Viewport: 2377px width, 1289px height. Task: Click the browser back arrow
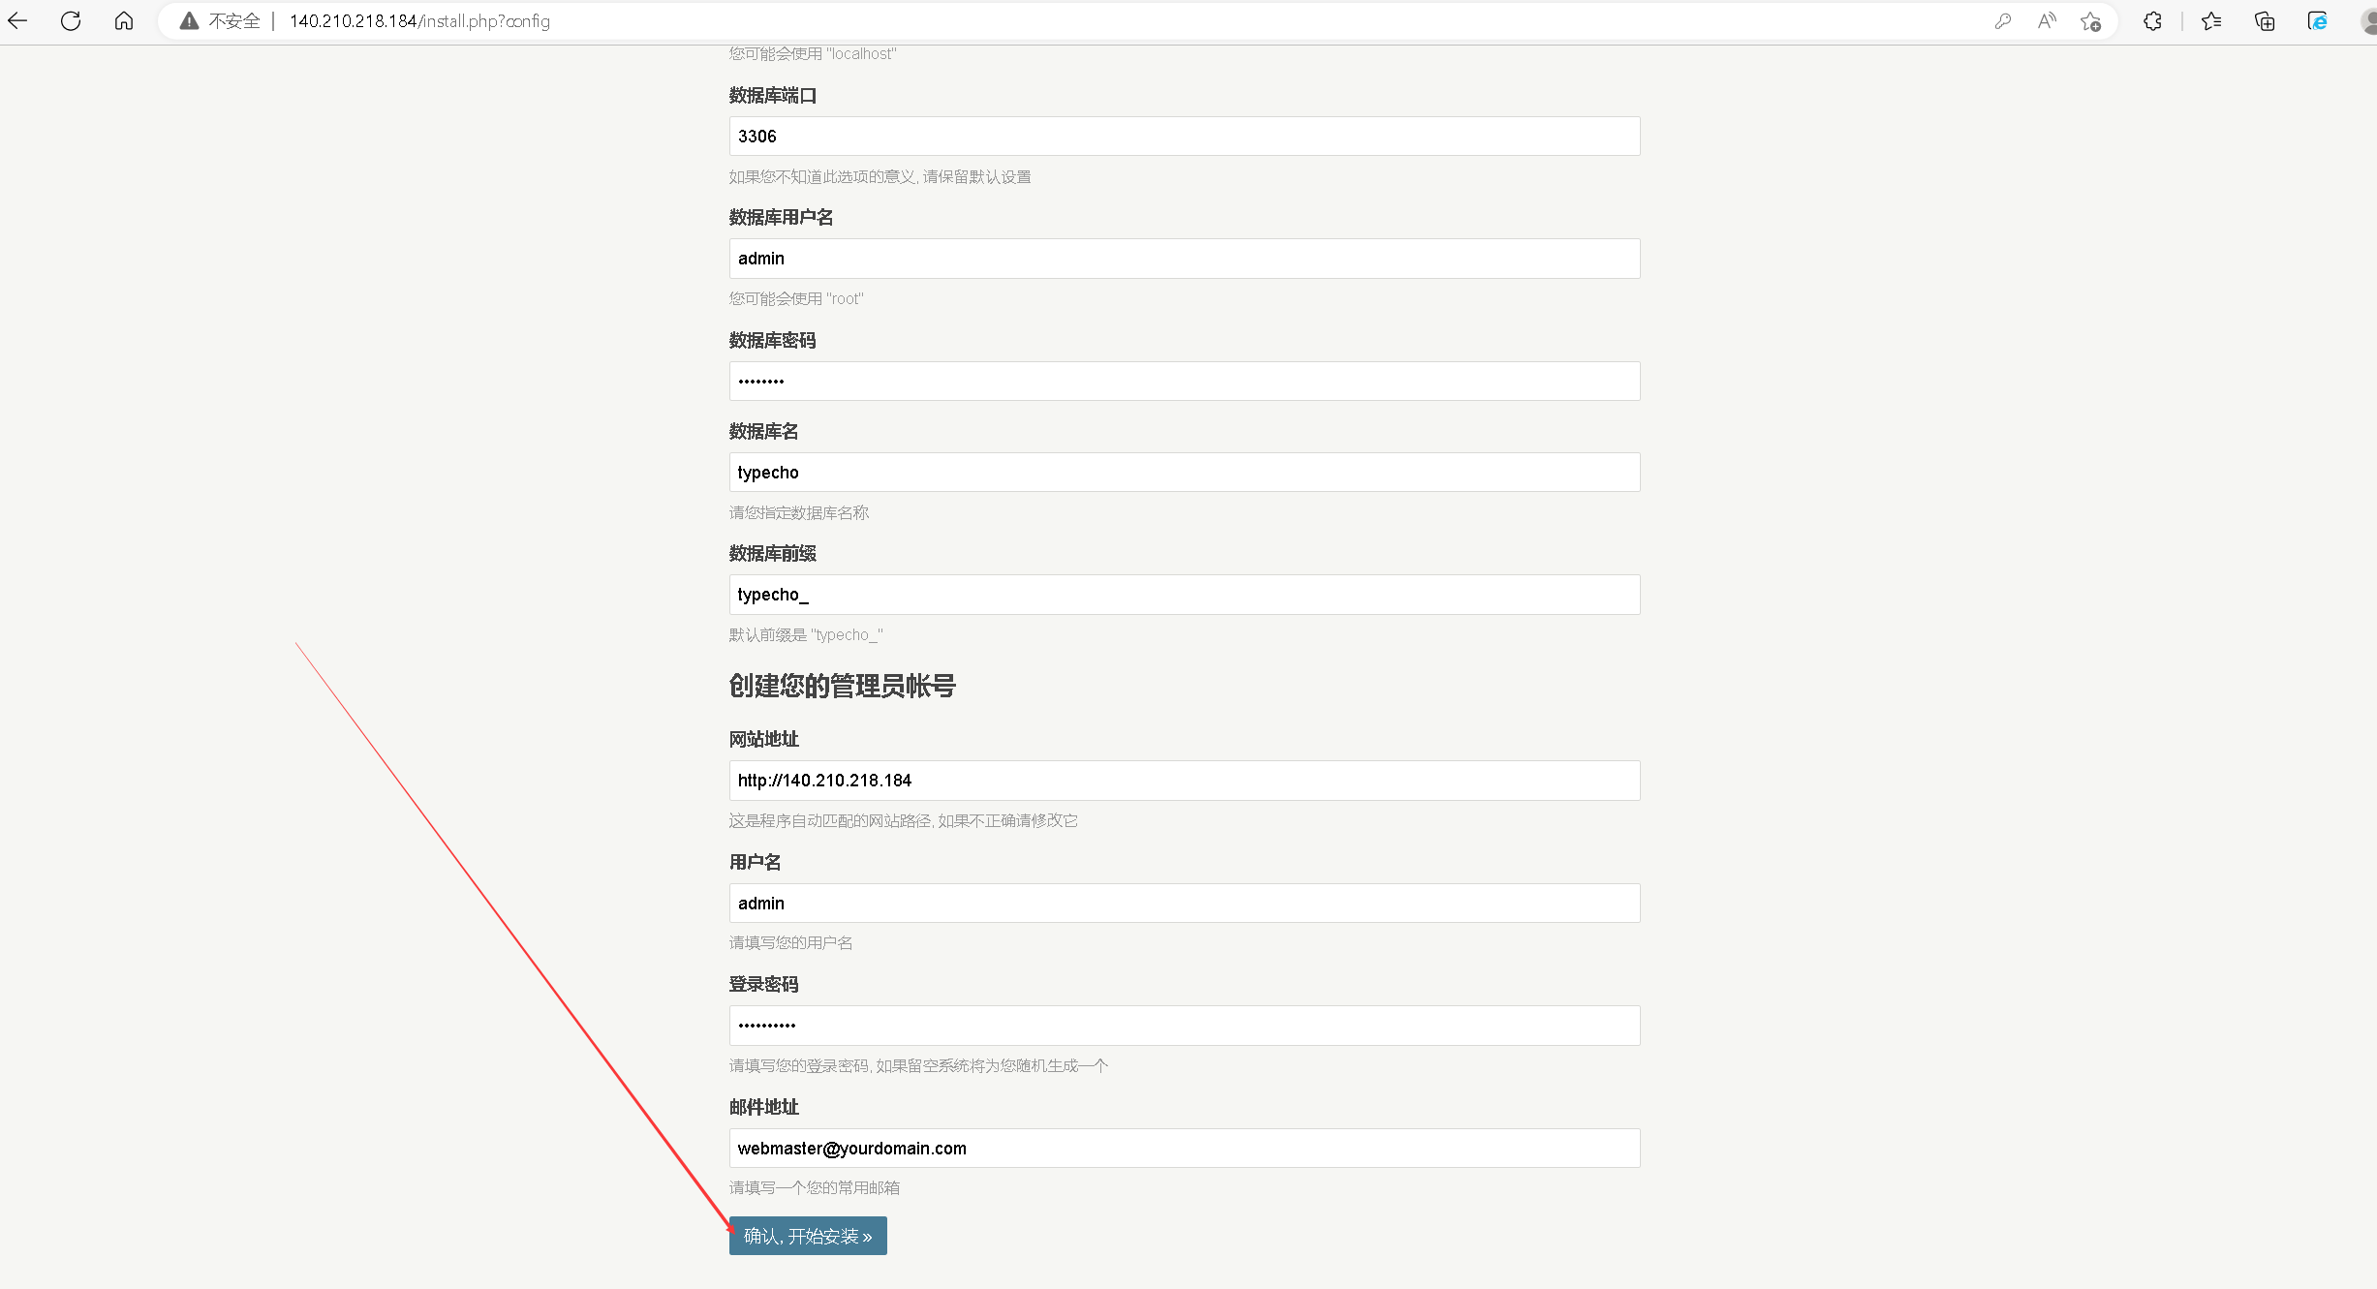tap(17, 20)
